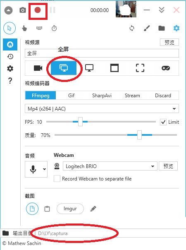Choose the single screen video source
This screenshot has height=250, width=186.
89,68
